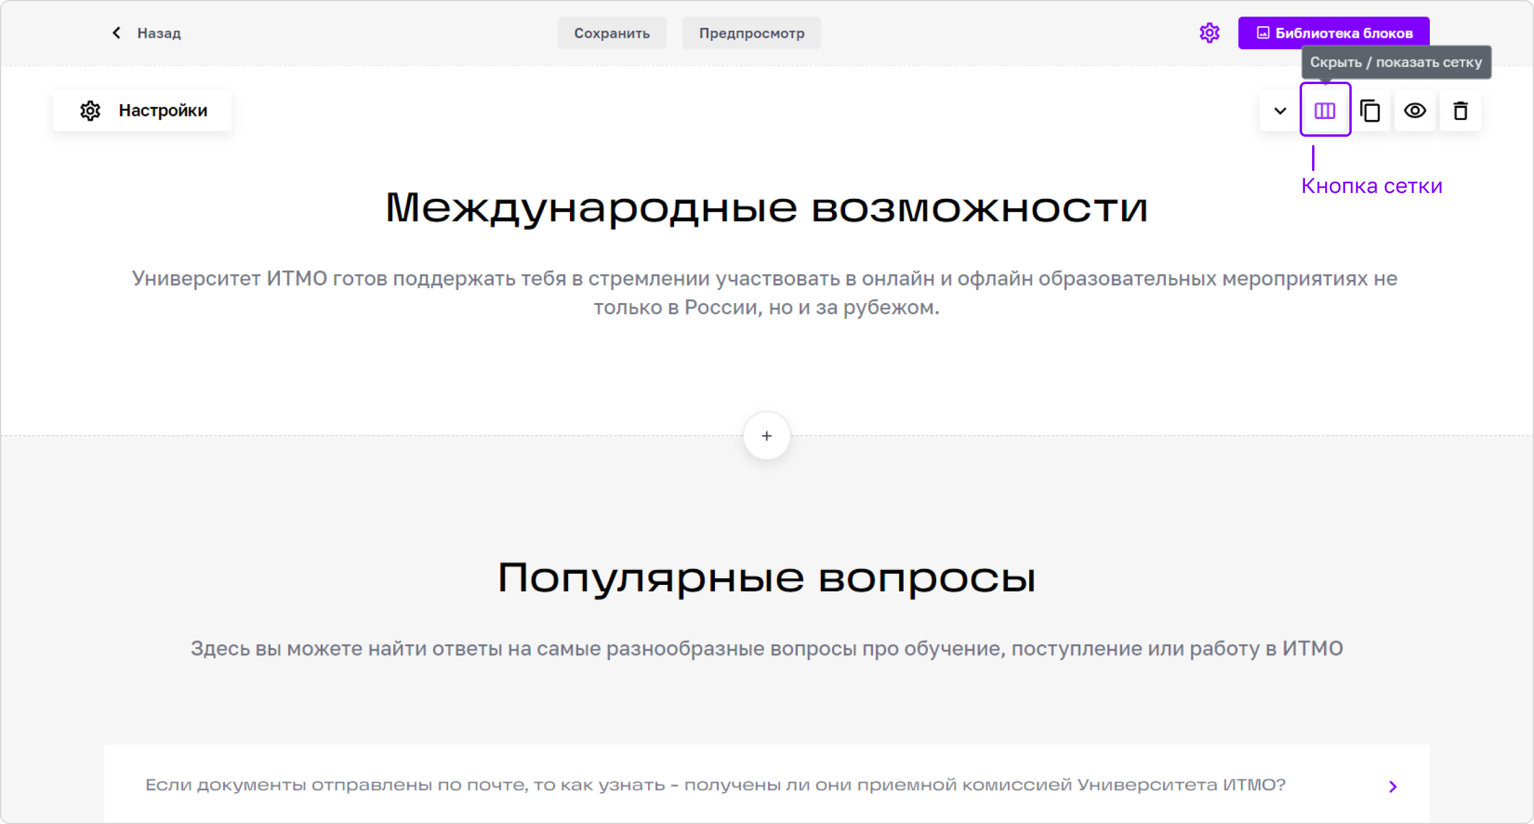Move block down with the chevron arrow
The height and width of the screenshot is (824, 1534).
point(1280,111)
